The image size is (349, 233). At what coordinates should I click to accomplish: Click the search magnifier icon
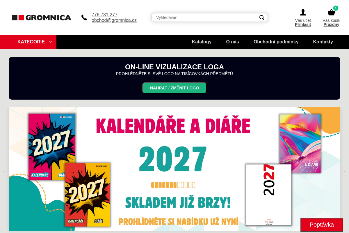(x=262, y=17)
